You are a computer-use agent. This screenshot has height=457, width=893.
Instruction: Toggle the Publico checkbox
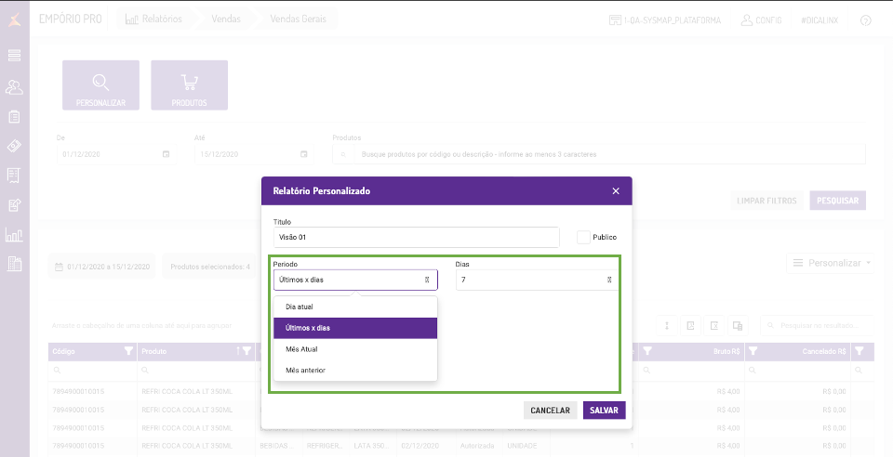583,237
